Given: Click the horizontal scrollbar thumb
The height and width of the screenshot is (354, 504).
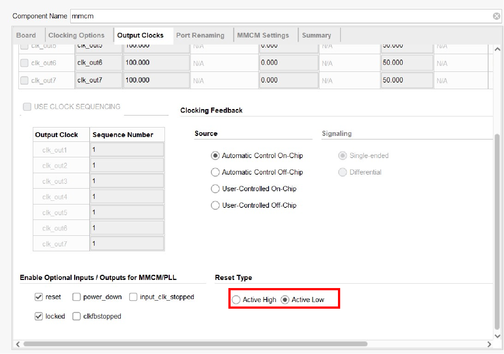Looking at the screenshot, I should point(196,344).
